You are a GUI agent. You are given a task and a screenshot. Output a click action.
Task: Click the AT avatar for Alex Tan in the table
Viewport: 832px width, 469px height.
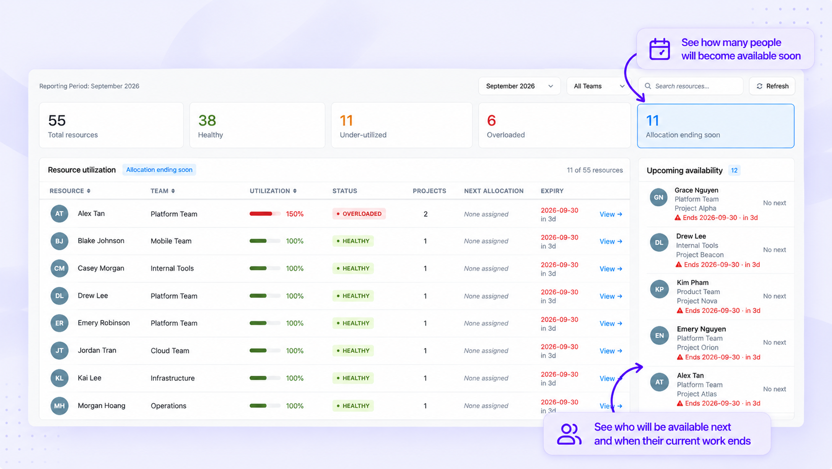click(x=59, y=214)
